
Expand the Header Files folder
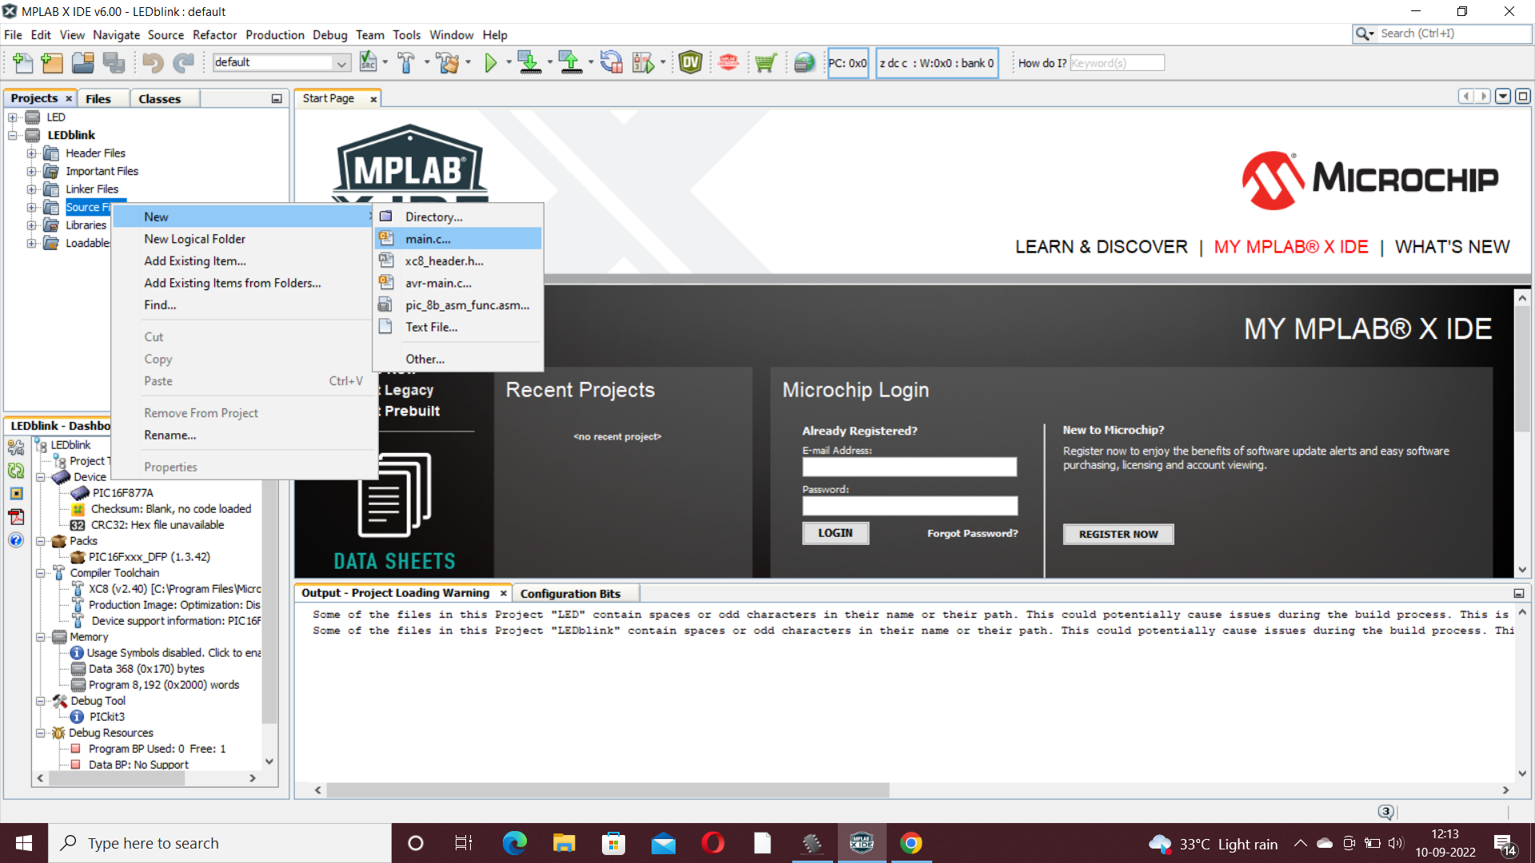click(x=31, y=153)
